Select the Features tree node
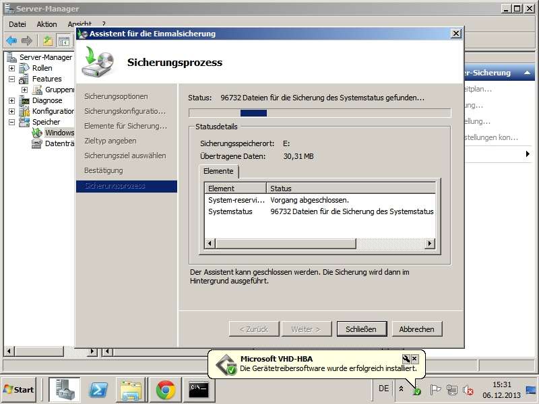The height and width of the screenshot is (404, 539). click(46, 79)
